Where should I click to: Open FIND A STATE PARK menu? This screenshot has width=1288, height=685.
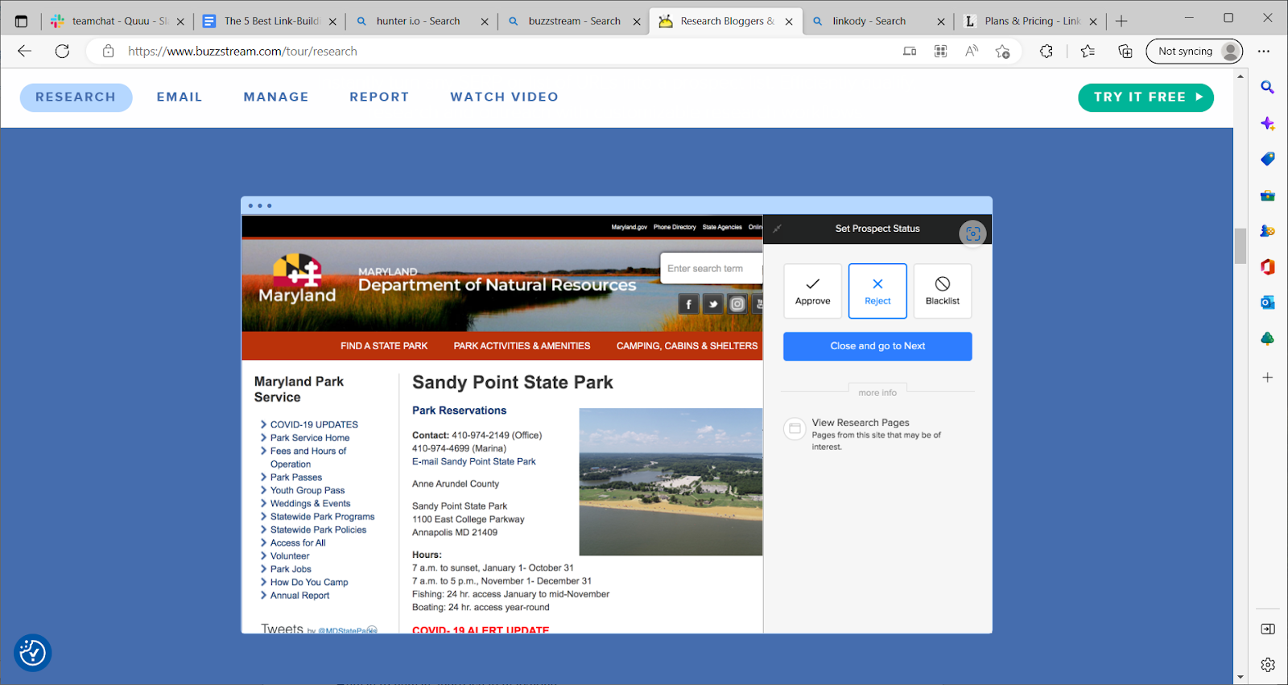click(x=384, y=346)
